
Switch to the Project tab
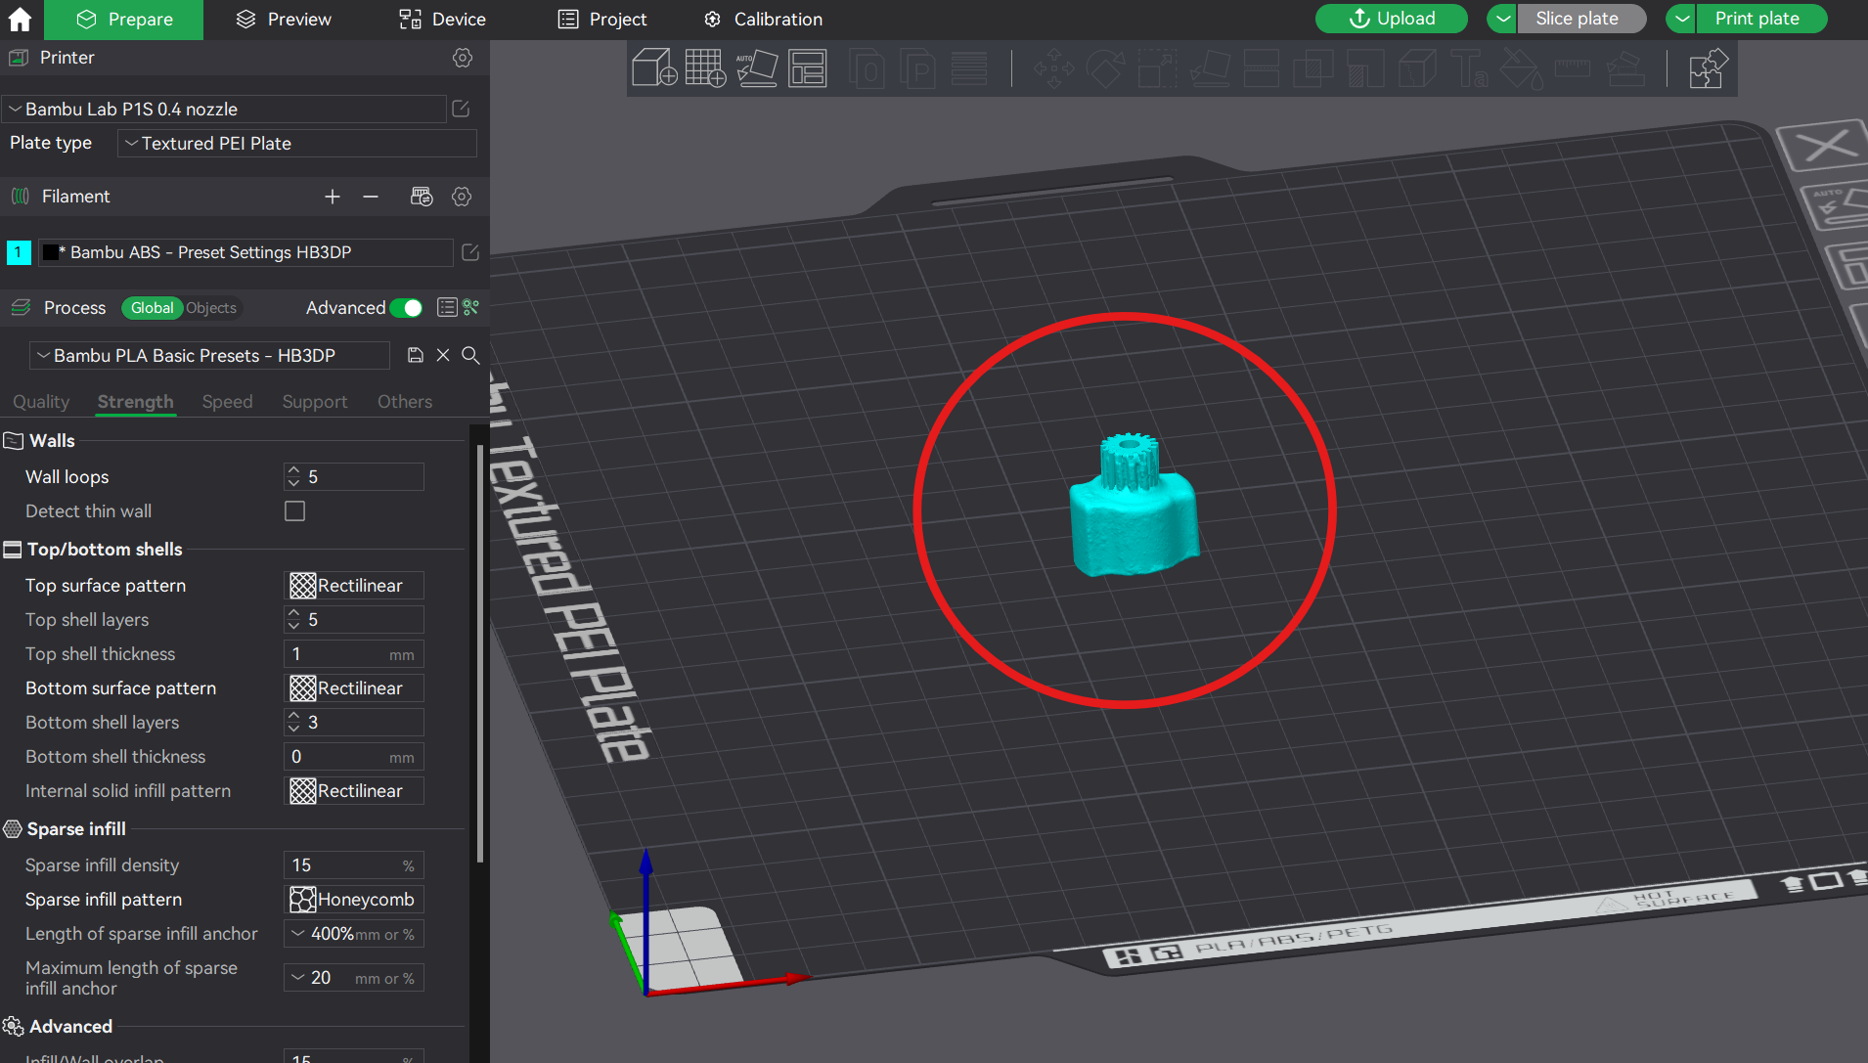tap(602, 20)
